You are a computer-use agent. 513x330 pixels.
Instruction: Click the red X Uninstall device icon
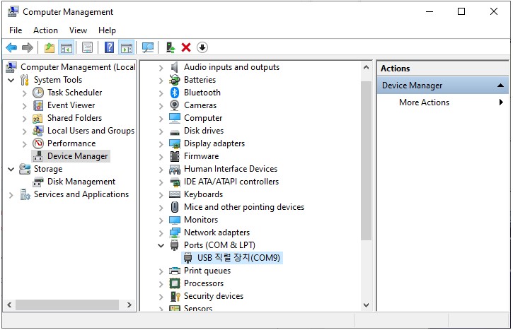[x=186, y=47]
